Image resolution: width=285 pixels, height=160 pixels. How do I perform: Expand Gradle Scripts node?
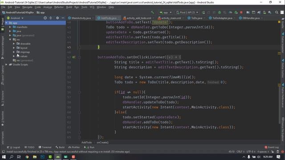6,64
